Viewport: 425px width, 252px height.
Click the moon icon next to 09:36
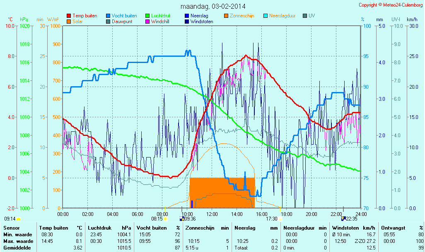[x=182, y=218]
